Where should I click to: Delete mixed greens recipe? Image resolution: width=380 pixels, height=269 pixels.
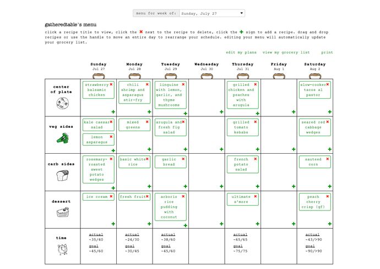147,122
